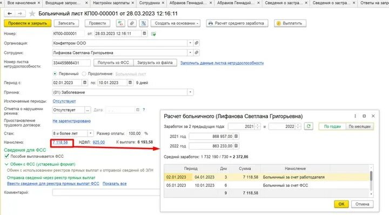Screen dimensions: 389x215
Task: Click Номер листка нетрудоспособности field
Action: (x=71, y=63)
